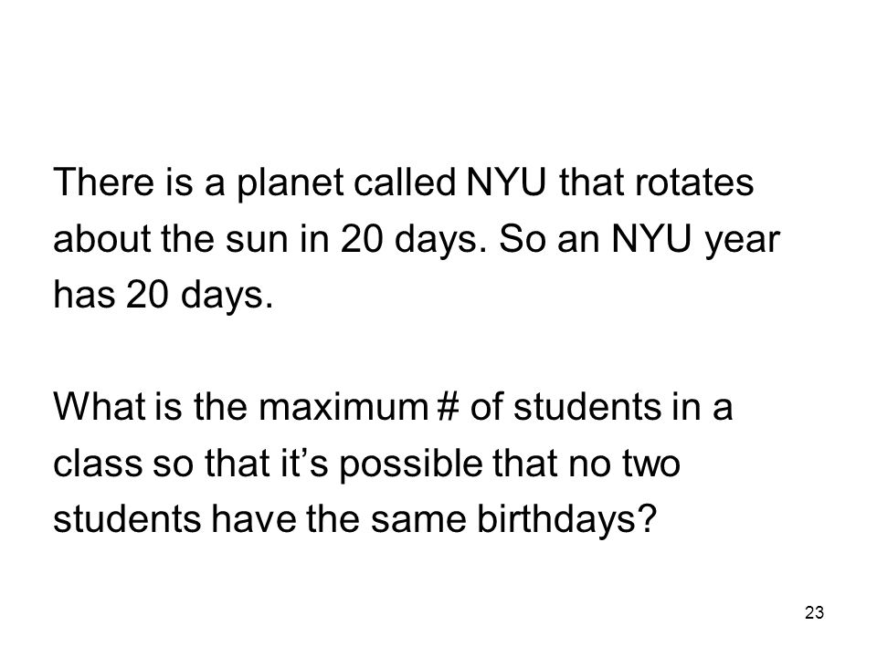This screenshot has width=877, height=657.
Task: Click the word "There" starting the slide
Action: [x=103, y=182]
